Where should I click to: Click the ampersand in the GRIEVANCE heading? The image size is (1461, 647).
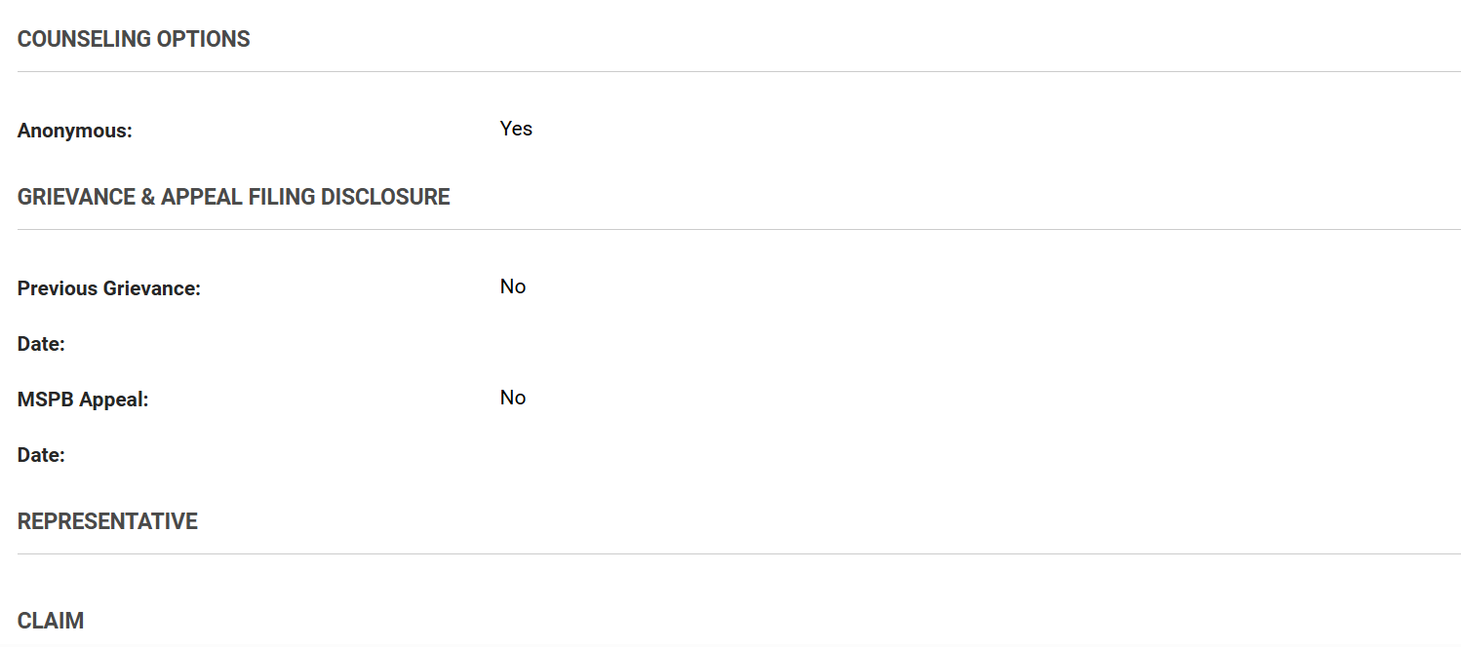[x=148, y=198]
